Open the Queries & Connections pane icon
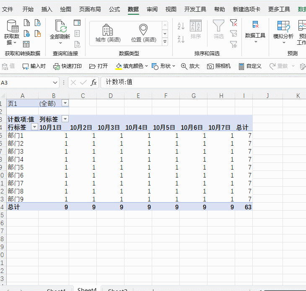 (x=77, y=23)
